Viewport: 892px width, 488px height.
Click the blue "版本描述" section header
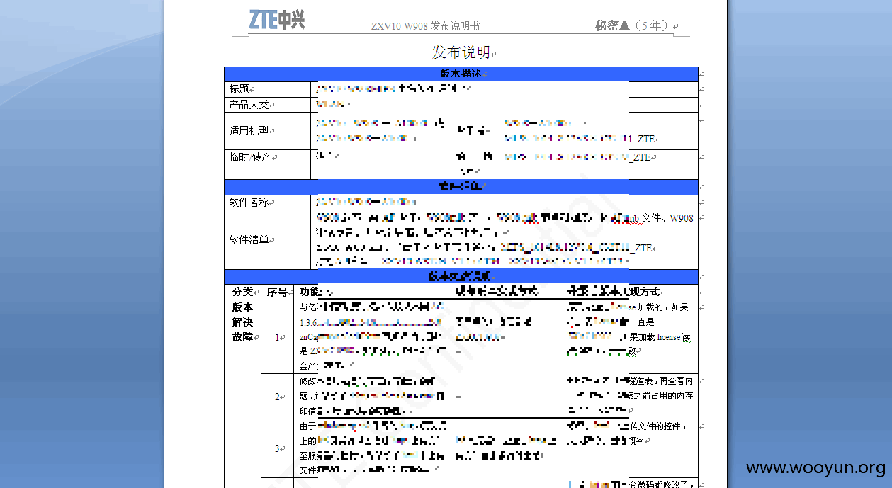pos(461,74)
